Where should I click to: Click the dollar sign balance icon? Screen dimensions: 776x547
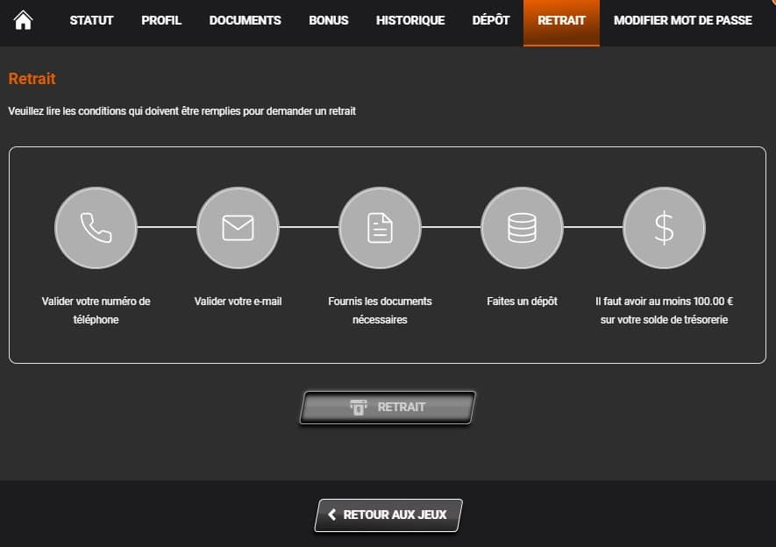[664, 228]
